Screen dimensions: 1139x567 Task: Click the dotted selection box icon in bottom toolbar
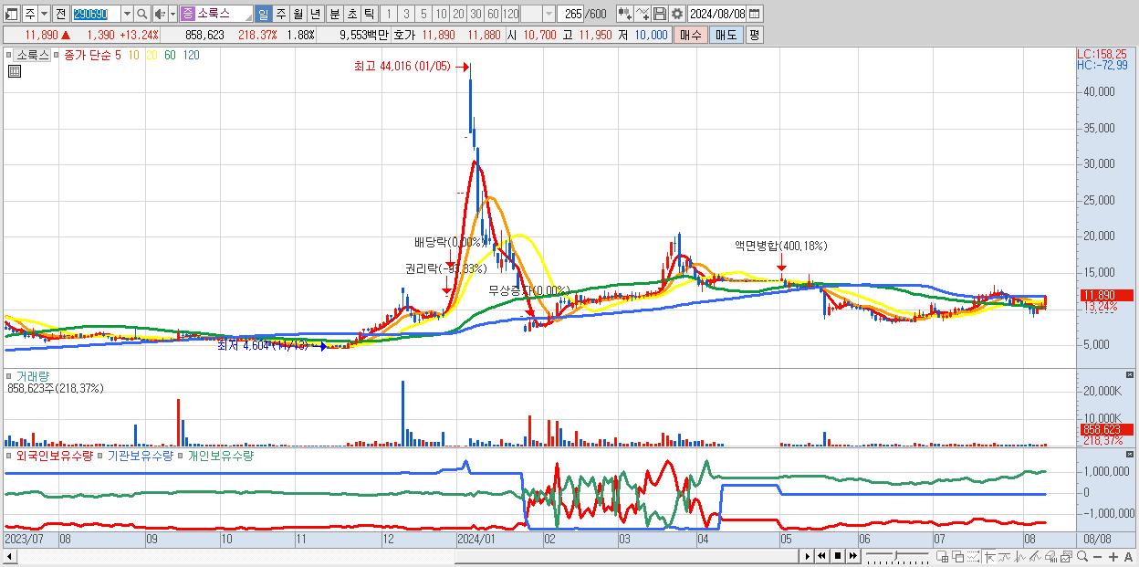pyautogui.click(x=973, y=556)
